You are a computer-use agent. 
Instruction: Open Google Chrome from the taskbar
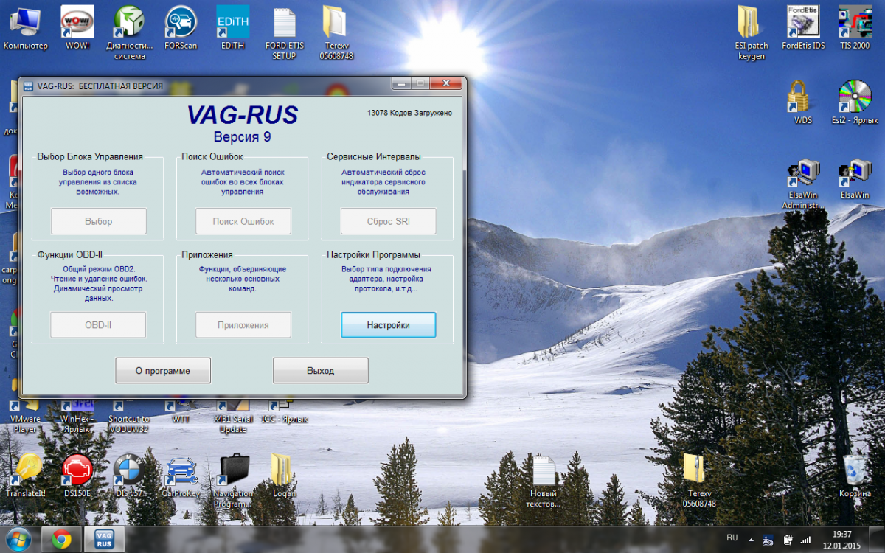point(61,540)
